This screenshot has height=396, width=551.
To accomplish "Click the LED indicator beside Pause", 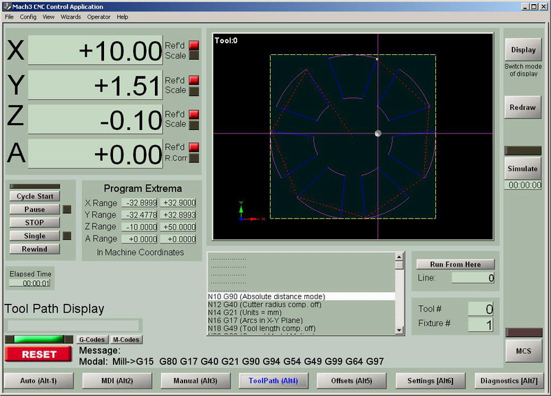I will [67, 210].
